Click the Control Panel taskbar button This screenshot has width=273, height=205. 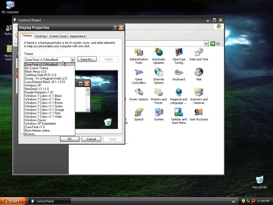click(x=50, y=201)
